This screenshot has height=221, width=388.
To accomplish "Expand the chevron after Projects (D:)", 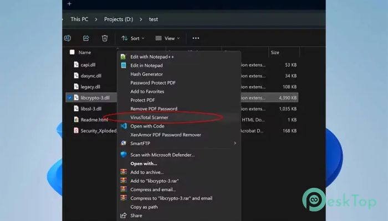I will point(141,19).
